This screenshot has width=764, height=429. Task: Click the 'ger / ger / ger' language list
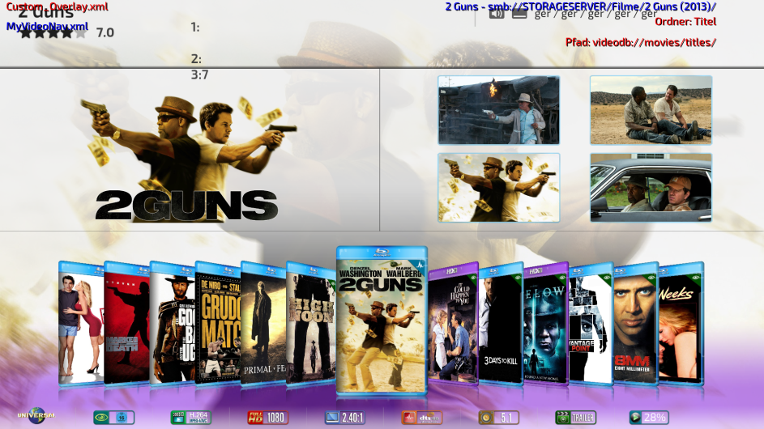pyautogui.click(x=595, y=15)
